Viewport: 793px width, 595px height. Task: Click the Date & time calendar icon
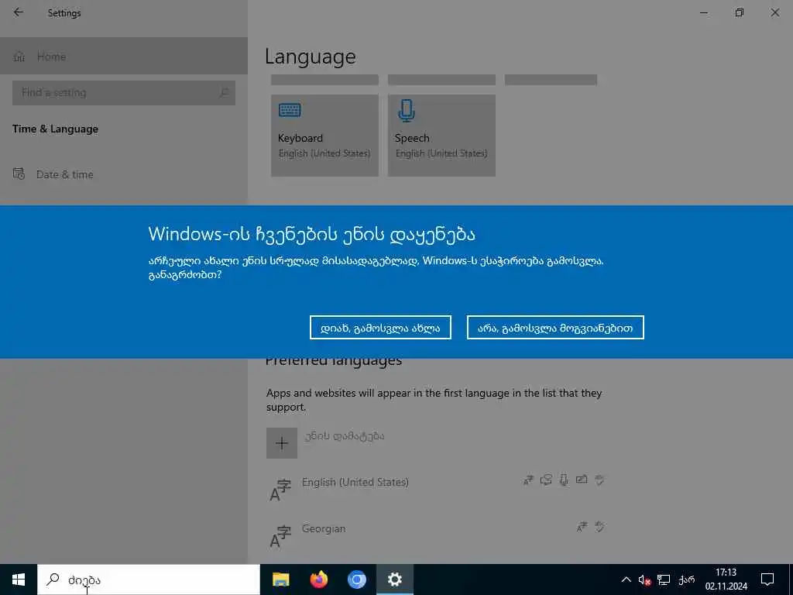[x=19, y=174]
